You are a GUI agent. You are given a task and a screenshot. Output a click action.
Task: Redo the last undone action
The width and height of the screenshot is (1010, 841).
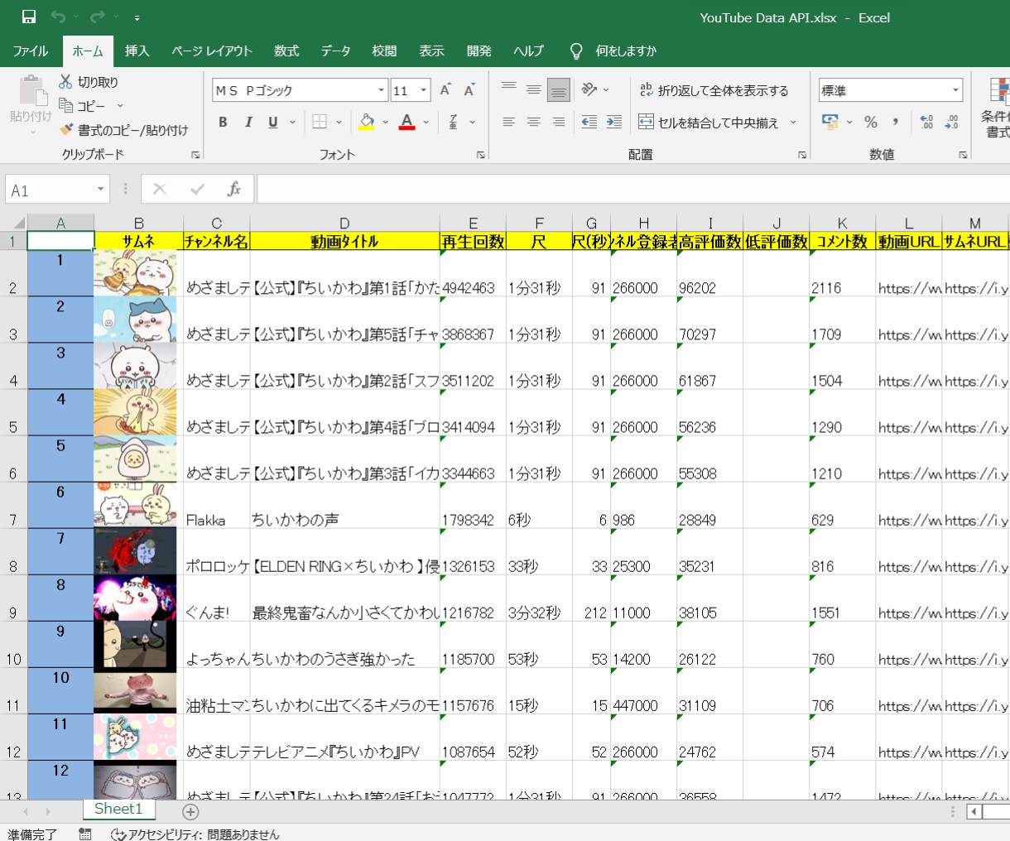pyautogui.click(x=98, y=17)
